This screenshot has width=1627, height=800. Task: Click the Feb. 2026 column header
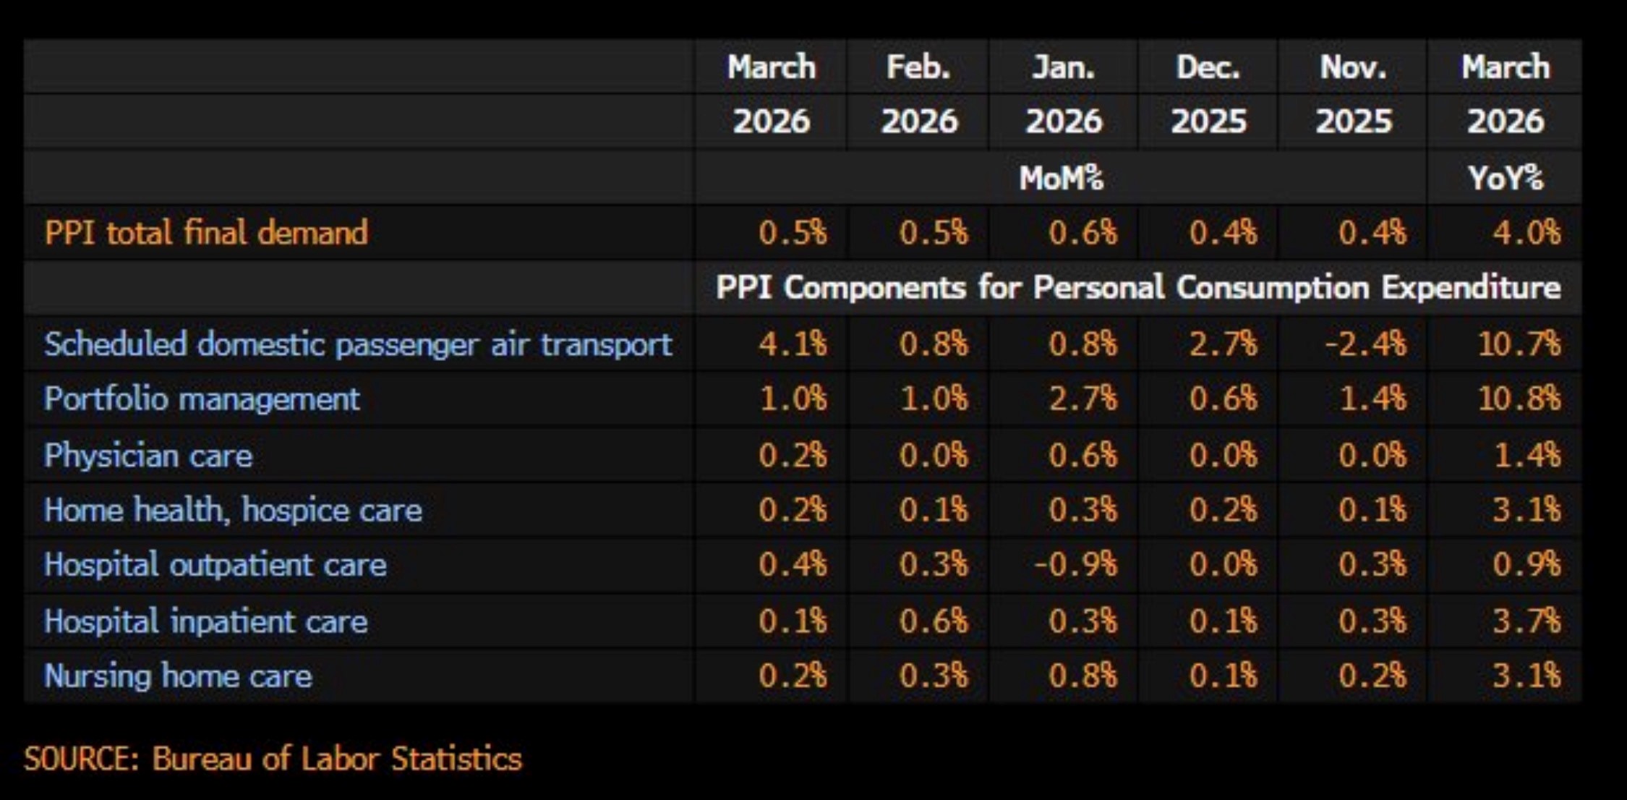tap(919, 94)
